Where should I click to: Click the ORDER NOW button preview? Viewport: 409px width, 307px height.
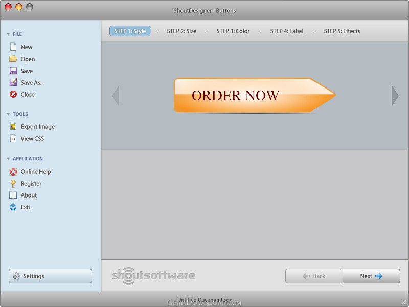[x=255, y=95]
